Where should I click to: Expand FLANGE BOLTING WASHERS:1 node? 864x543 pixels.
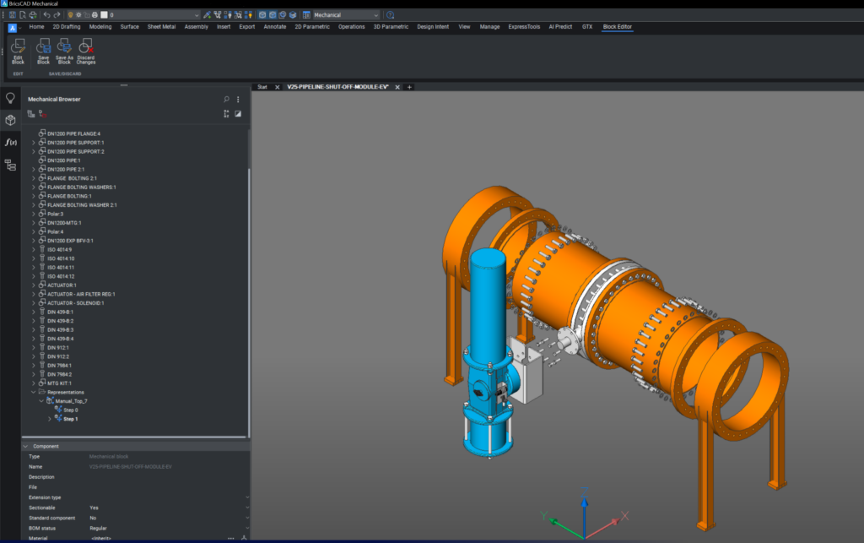pos(34,187)
